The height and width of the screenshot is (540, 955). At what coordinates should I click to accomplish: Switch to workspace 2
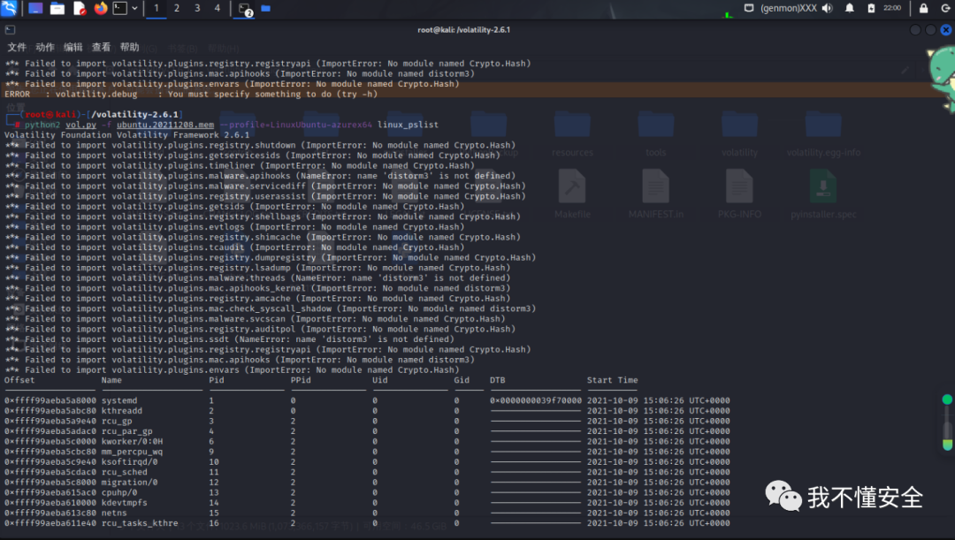pyautogui.click(x=177, y=8)
